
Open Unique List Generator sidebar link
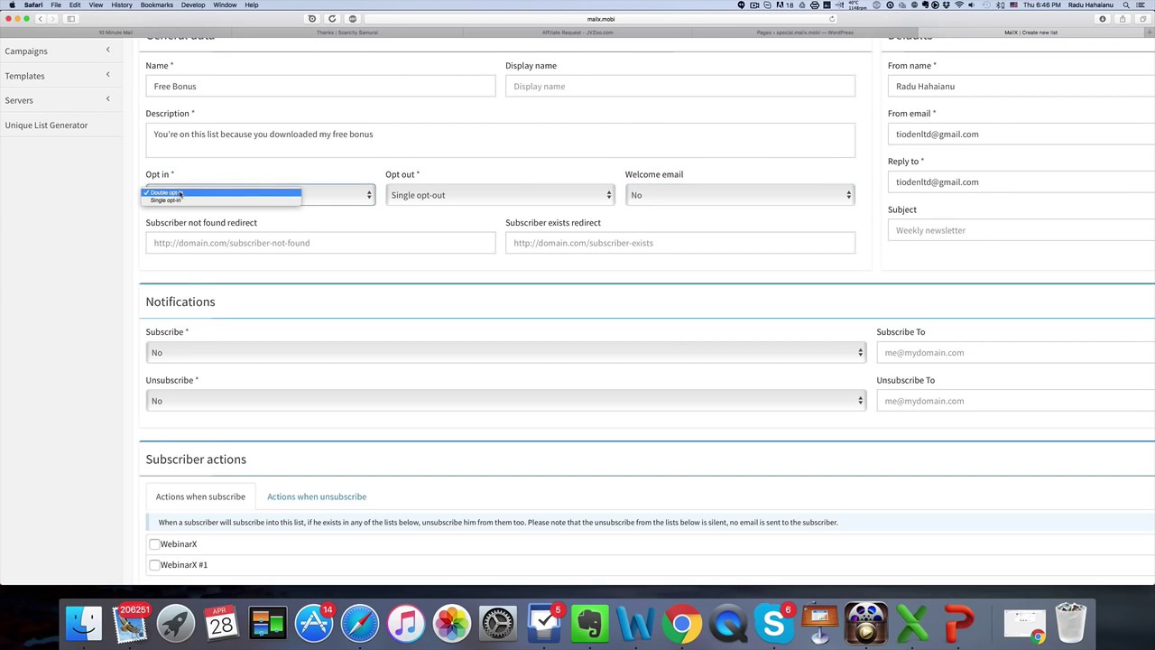click(x=46, y=125)
